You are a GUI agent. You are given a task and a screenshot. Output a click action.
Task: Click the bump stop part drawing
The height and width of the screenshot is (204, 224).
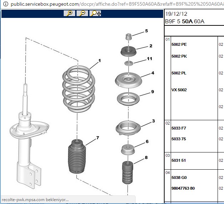pos(128,173)
